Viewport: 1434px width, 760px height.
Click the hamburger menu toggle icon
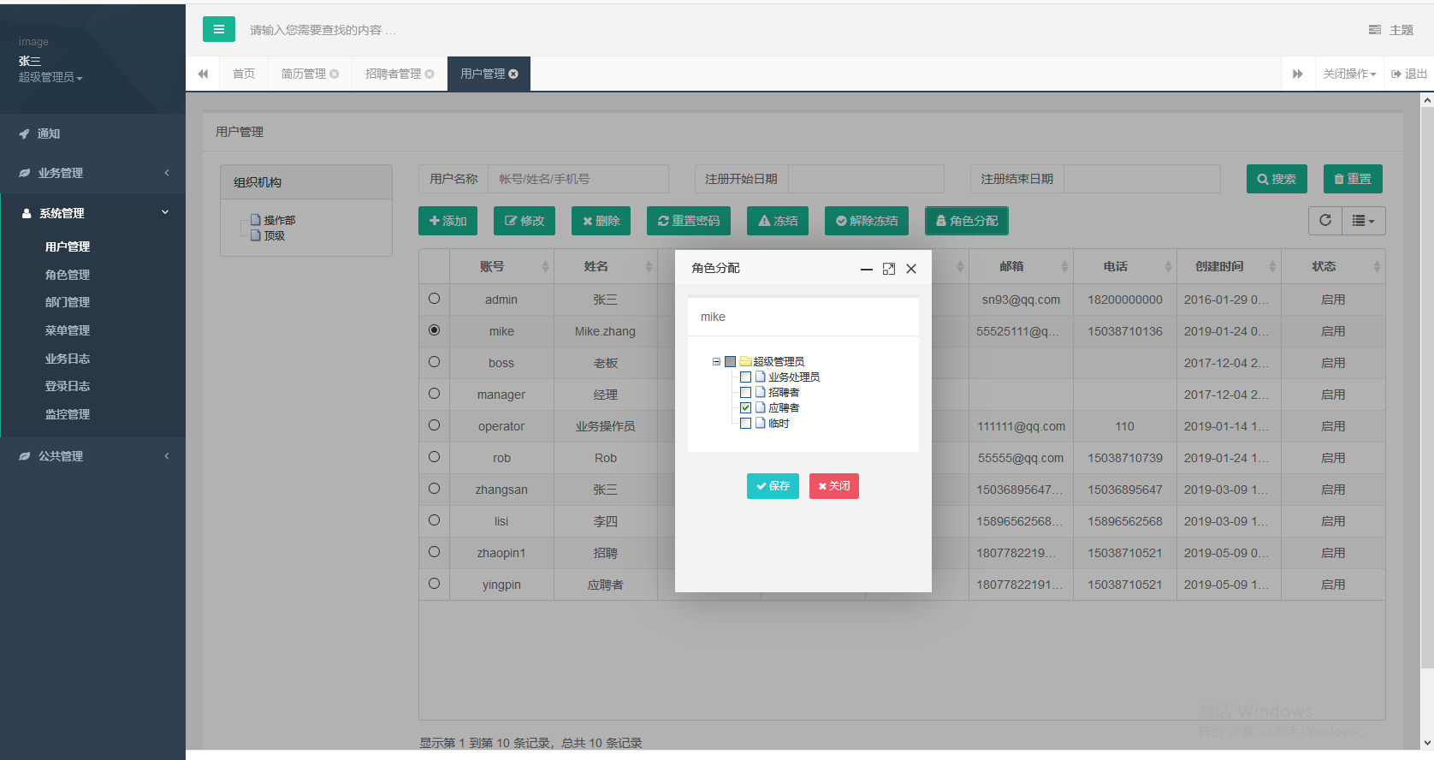218,29
